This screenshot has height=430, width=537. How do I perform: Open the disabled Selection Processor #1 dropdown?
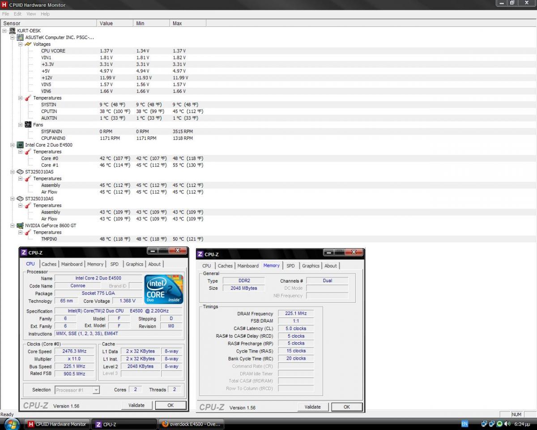(77, 390)
